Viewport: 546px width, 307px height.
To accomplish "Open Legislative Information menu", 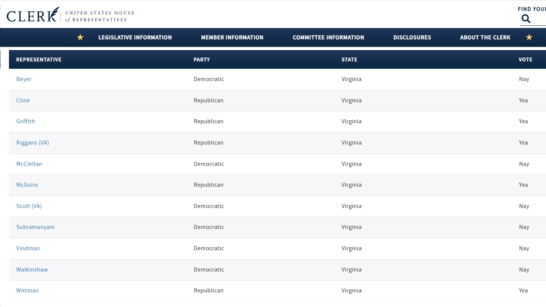I will 135,37.
